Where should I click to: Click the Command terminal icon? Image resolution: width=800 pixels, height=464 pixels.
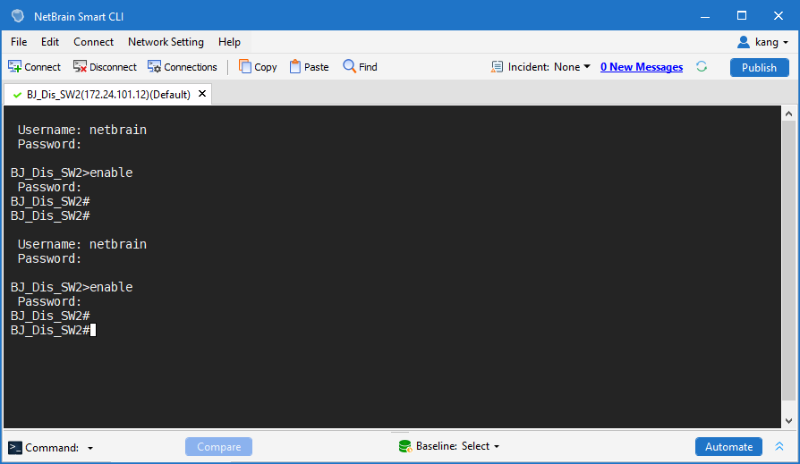point(15,448)
